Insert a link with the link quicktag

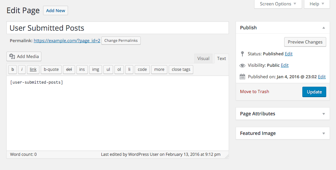tap(33, 69)
